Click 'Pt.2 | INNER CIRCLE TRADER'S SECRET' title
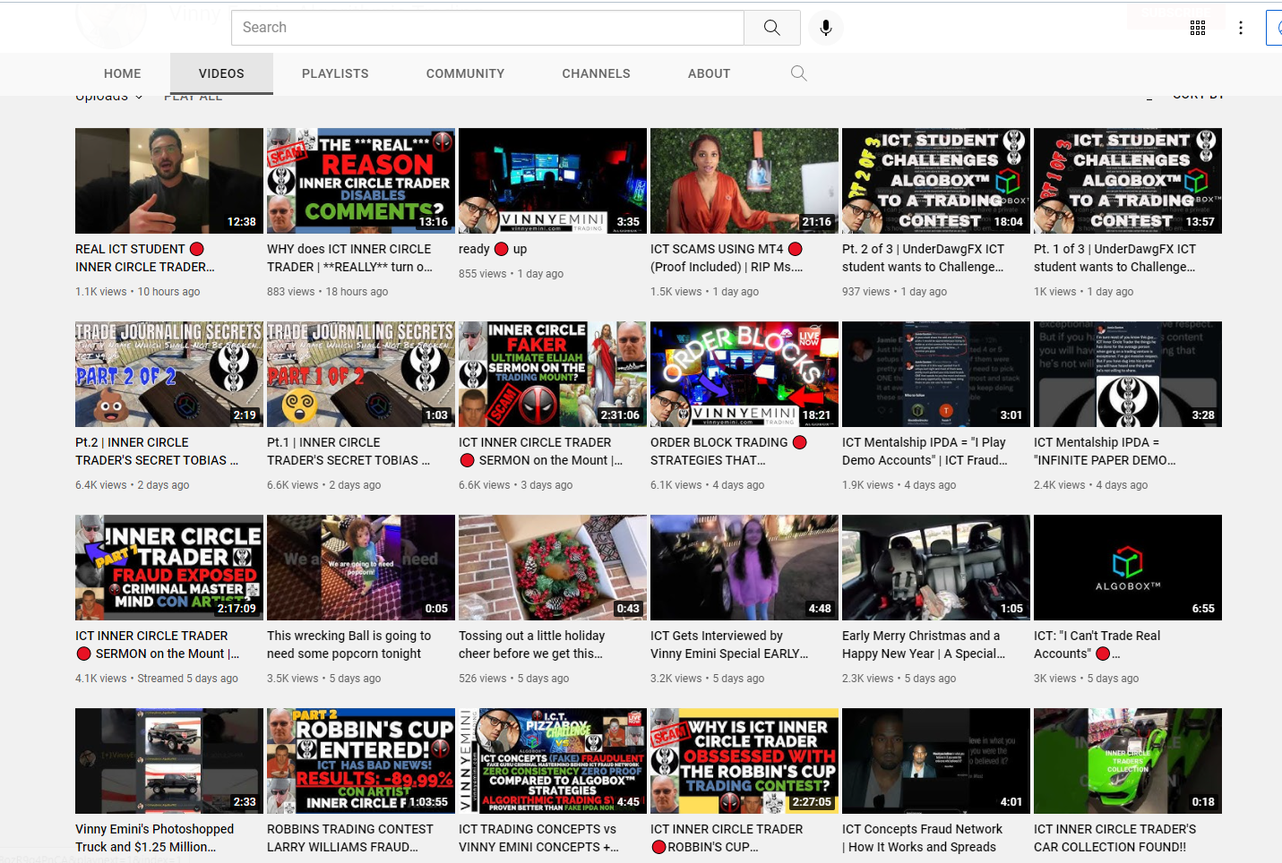 (157, 451)
